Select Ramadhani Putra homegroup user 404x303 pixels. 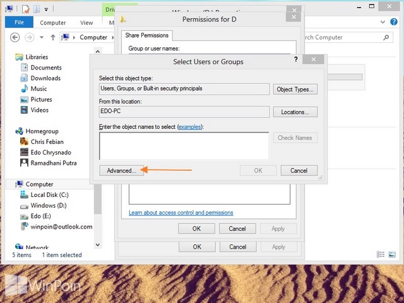[x=54, y=163]
